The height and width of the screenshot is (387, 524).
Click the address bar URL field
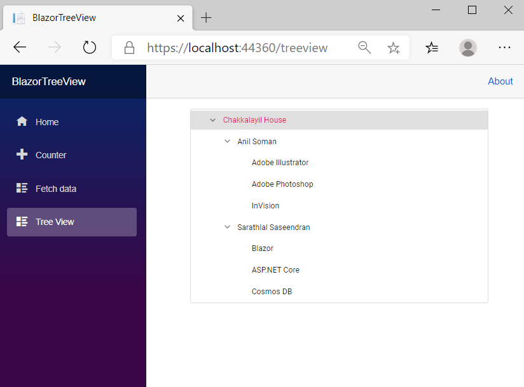pos(242,47)
